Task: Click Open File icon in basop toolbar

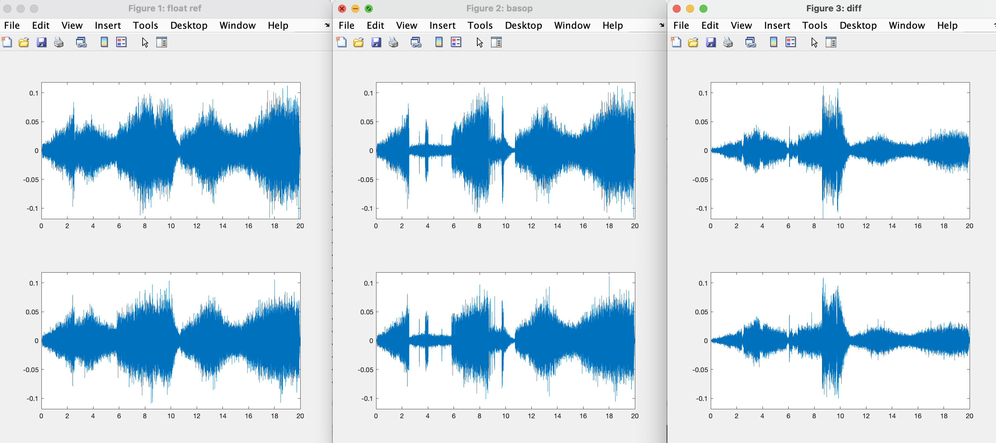Action: (x=358, y=42)
